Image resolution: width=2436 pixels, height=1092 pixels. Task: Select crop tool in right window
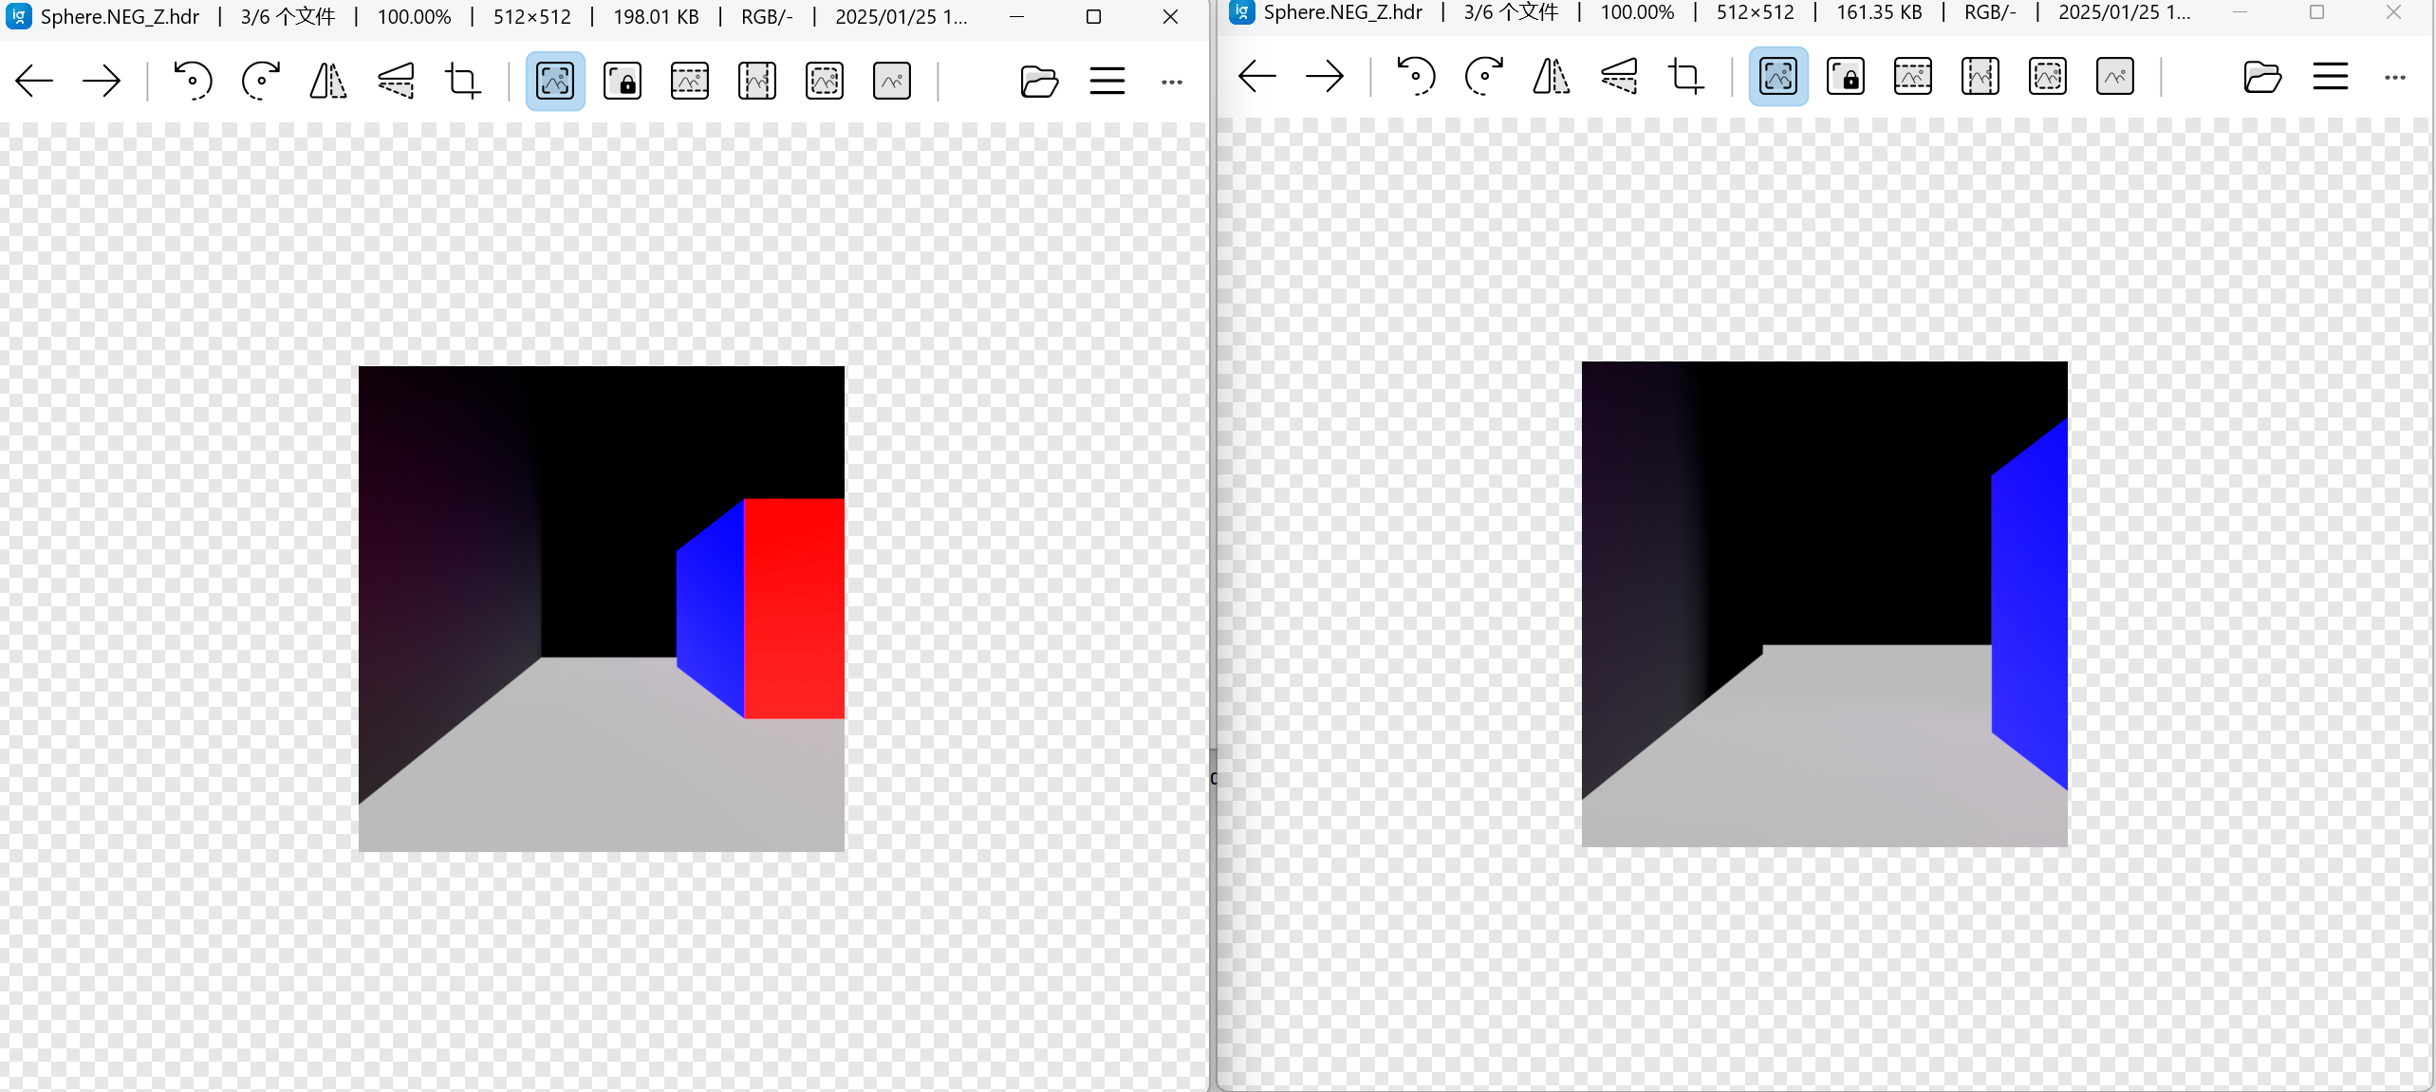tap(1686, 76)
